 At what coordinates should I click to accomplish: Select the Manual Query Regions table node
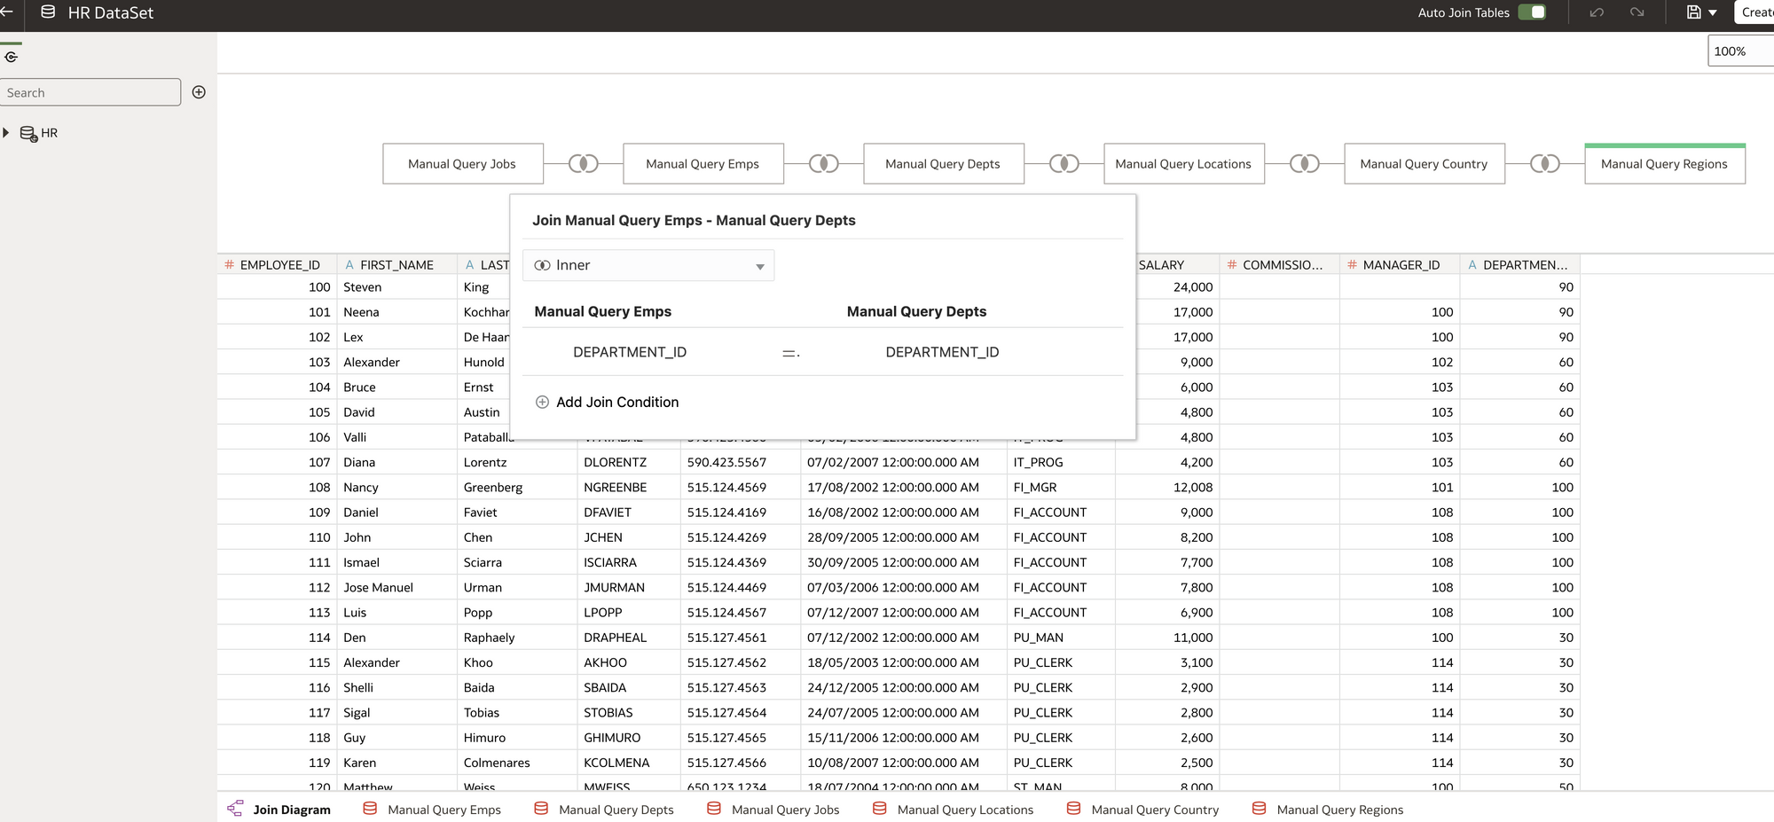[x=1664, y=164]
